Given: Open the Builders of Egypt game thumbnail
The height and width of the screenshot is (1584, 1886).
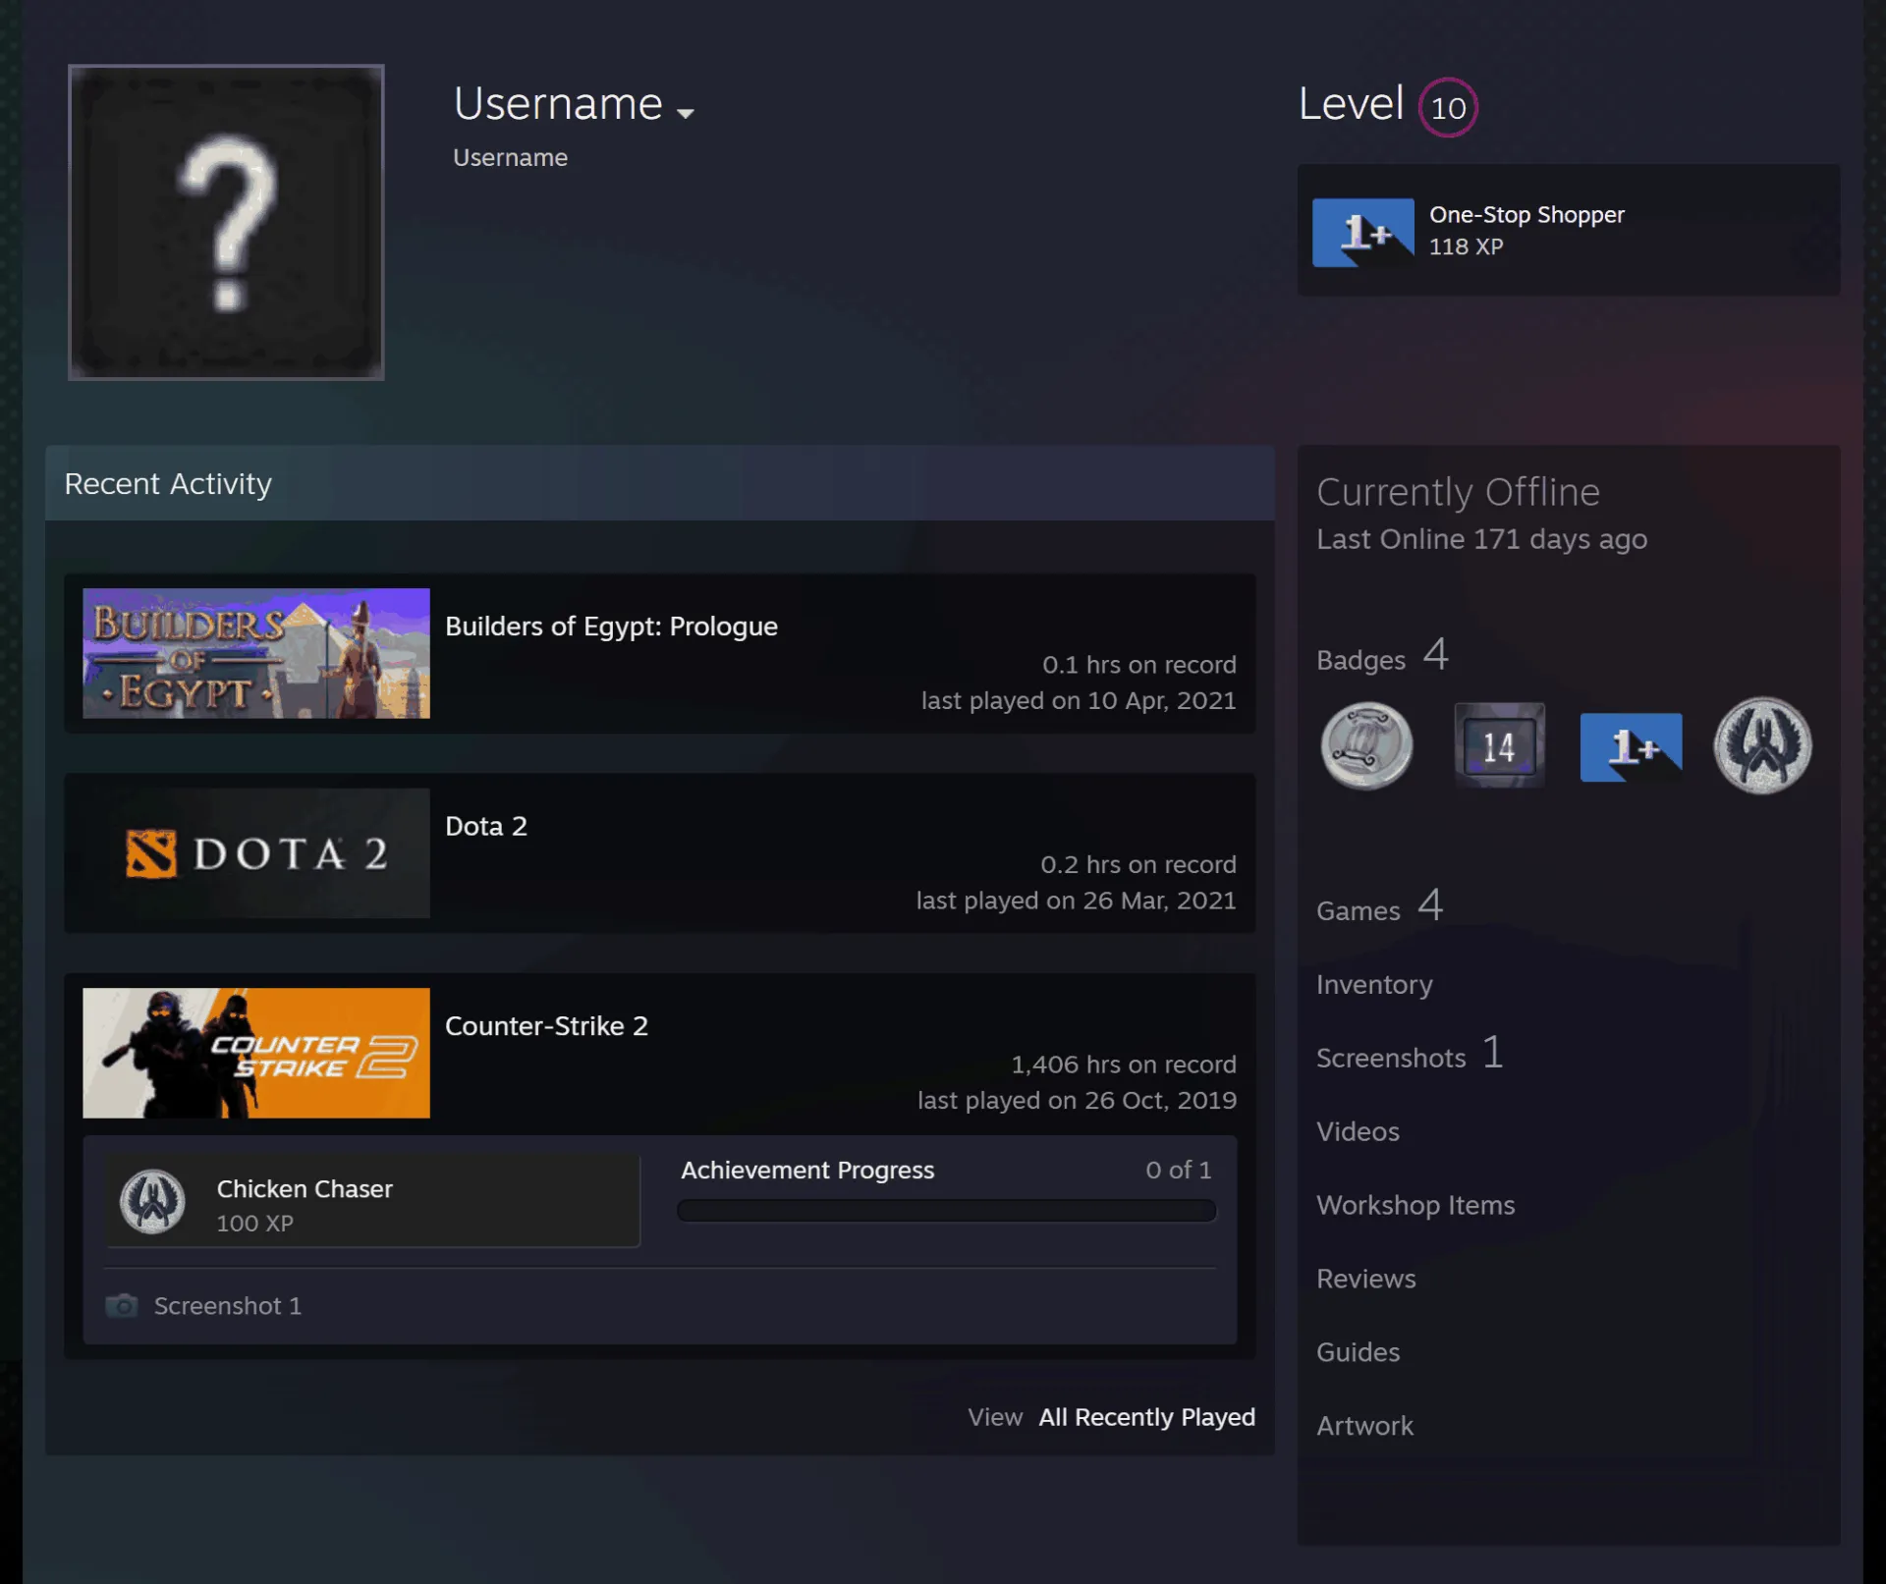Looking at the screenshot, I should [256, 653].
